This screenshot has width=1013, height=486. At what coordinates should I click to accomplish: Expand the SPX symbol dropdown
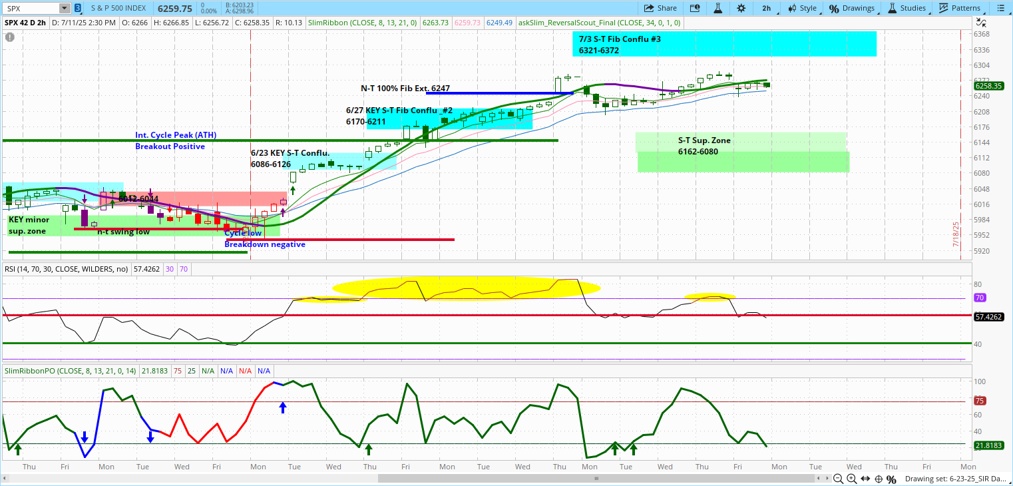pos(64,8)
